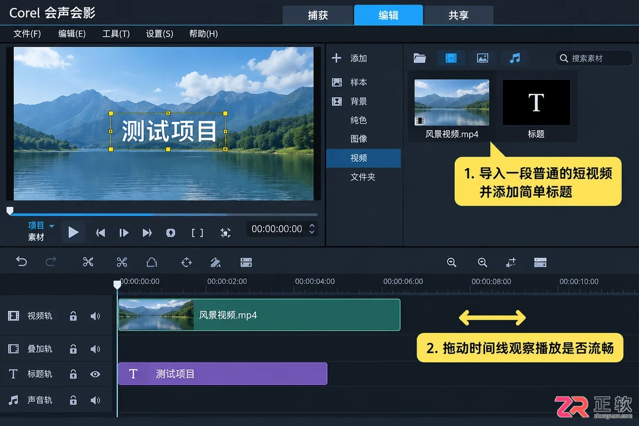Toggle the audio media filter icon

[515, 58]
